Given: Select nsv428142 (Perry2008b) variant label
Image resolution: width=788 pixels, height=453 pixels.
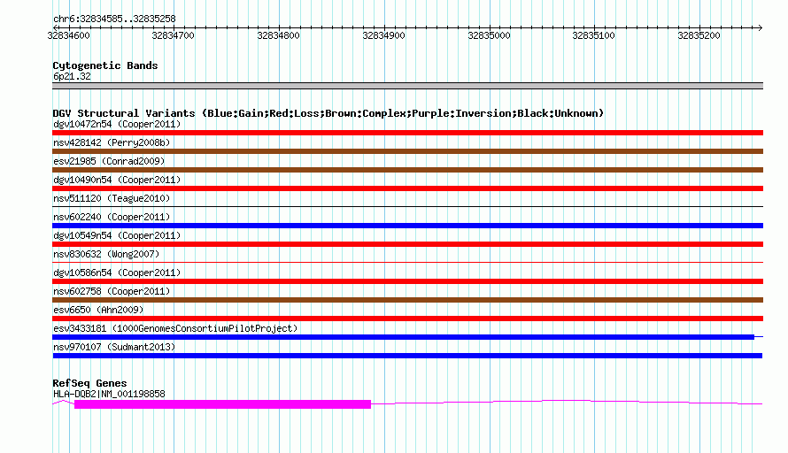Looking at the screenshot, I should coord(112,142).
